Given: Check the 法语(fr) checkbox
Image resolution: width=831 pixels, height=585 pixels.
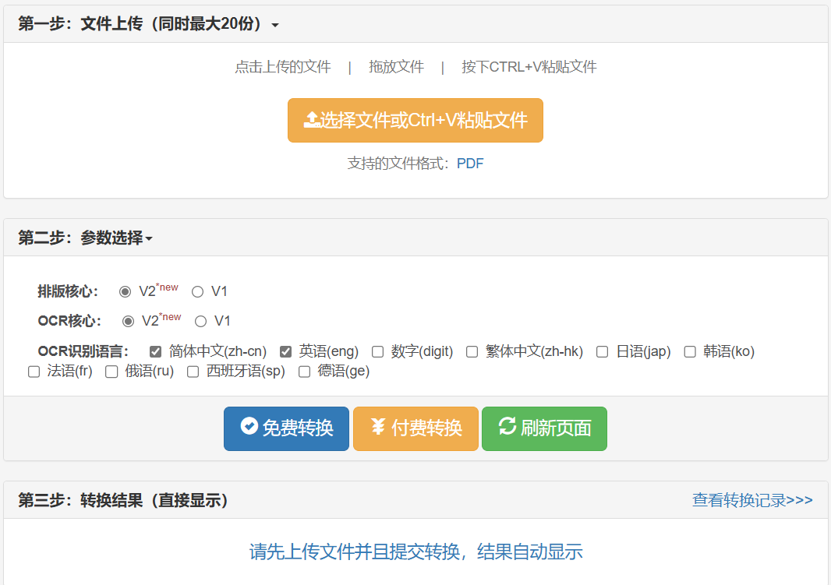Looking at the screenshot, I should pyautogui.click(x=34, y=372).
